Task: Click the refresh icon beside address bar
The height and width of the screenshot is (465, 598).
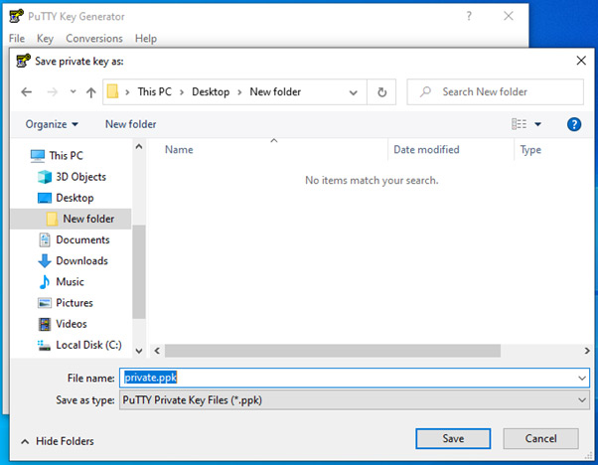Action: click(x=381, y=92)
